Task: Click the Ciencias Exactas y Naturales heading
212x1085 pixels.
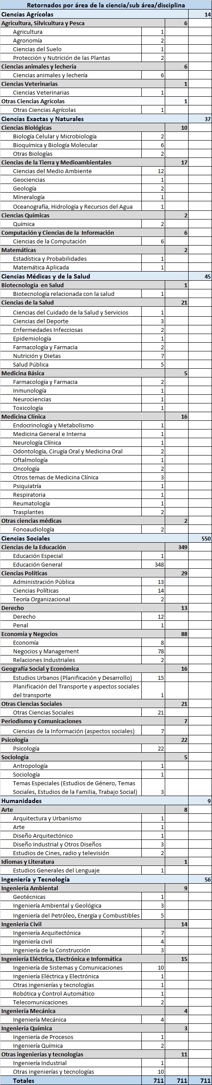Action: (42, 119)
